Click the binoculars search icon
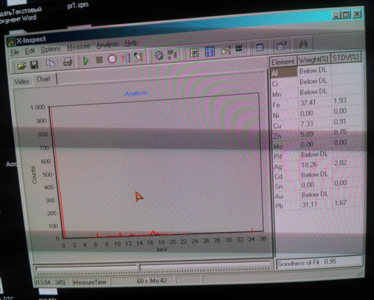 304,45
